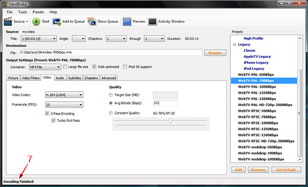The image size is (308, 187).
Task: Click the Avg Bitrate value field
Action: [165, 103]
